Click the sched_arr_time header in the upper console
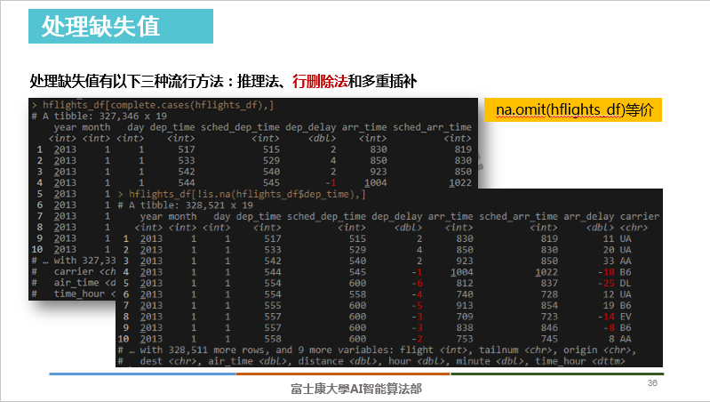The width and height of the screenshot is (710, 402). click(x=432, y=127)
